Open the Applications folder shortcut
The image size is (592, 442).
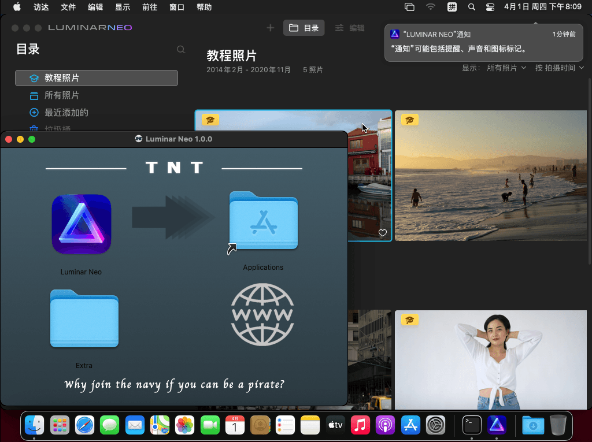coord(263,221)
